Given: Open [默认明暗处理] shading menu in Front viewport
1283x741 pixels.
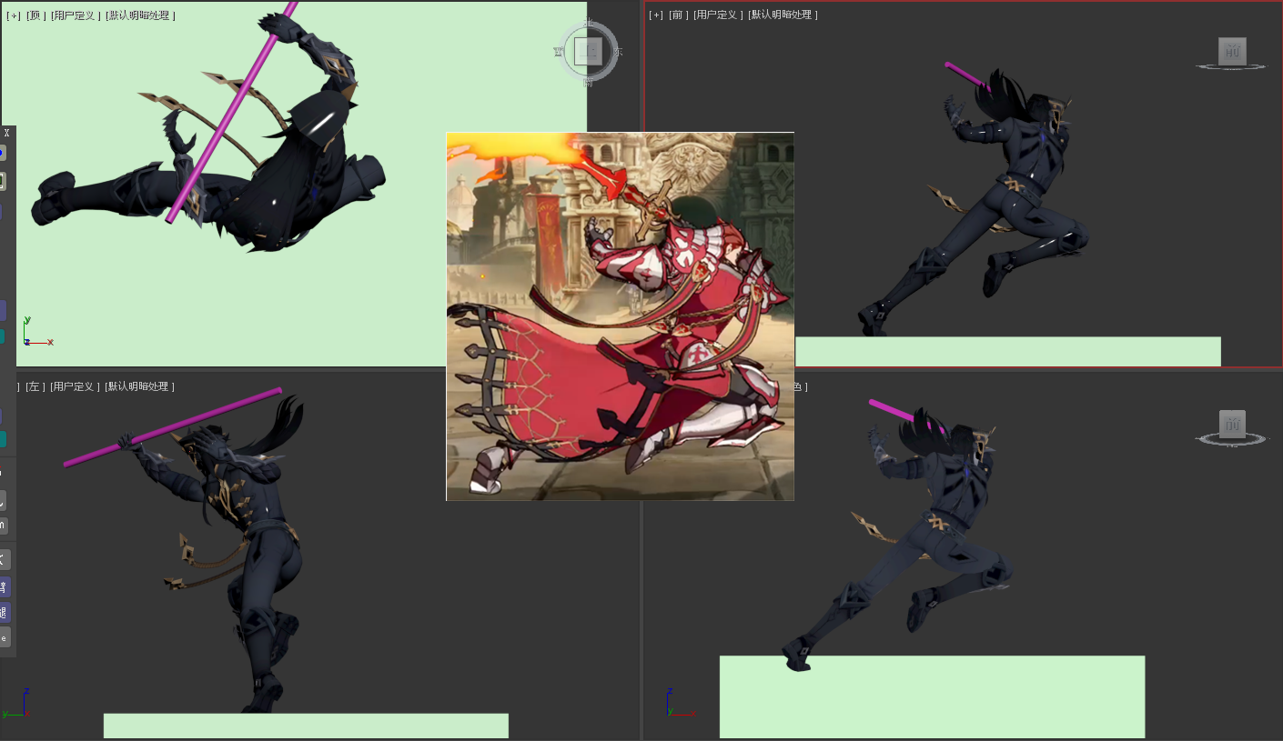Looking at the screenshot, I should point(783,15).
